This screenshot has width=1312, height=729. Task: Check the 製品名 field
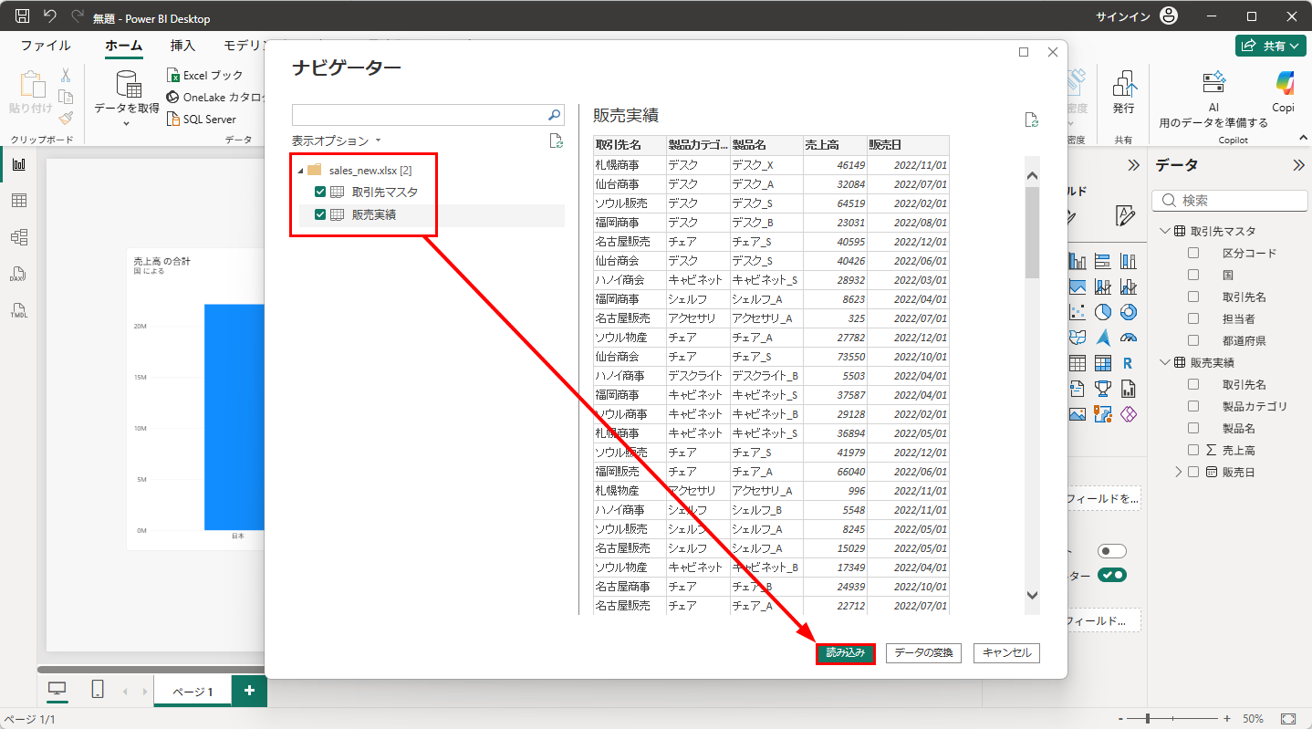(1193, 428)
